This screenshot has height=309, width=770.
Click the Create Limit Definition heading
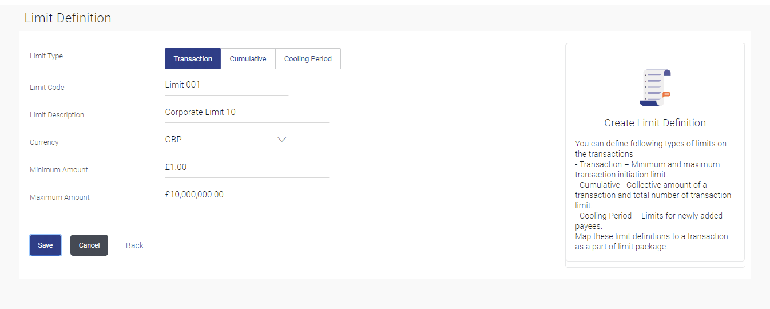(x=655, y=123)
